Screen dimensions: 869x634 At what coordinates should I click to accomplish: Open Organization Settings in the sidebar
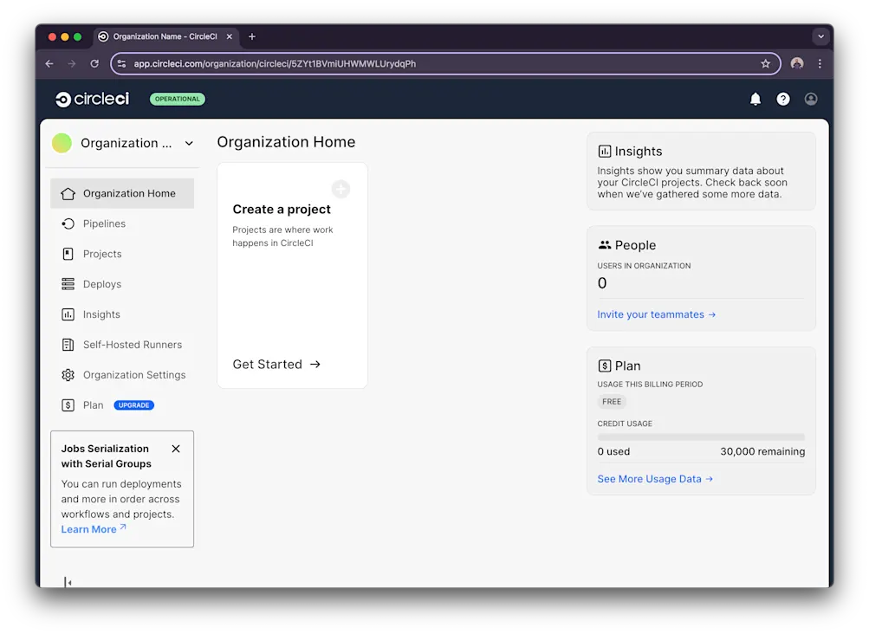[x=122, y=375]
